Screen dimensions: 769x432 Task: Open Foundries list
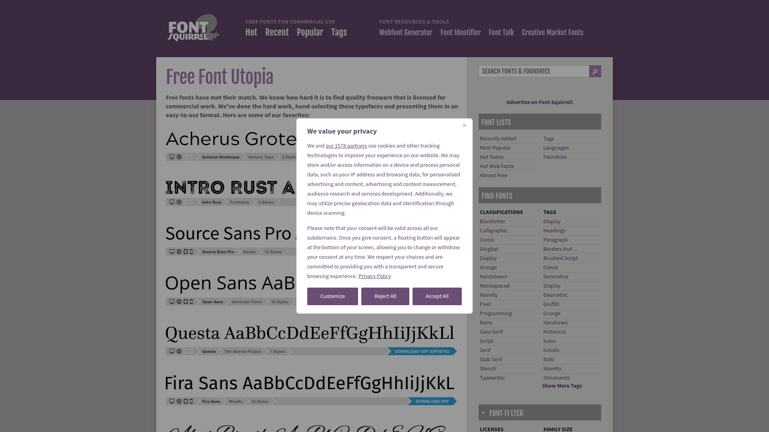tap(555, 157)
